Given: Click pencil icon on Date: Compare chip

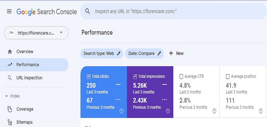Looking at the screenshot, I should [159, 54].
